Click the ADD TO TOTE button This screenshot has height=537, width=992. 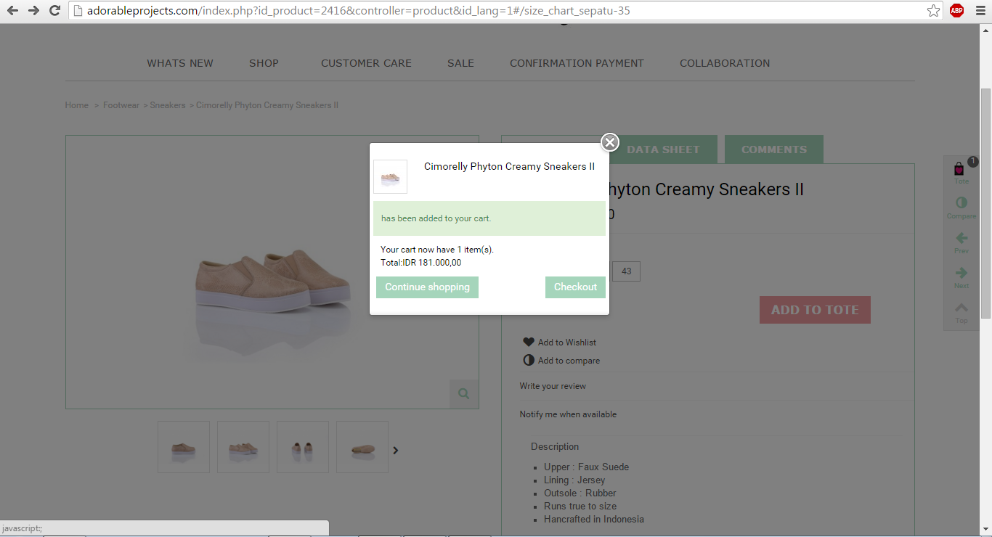[815, 310]
